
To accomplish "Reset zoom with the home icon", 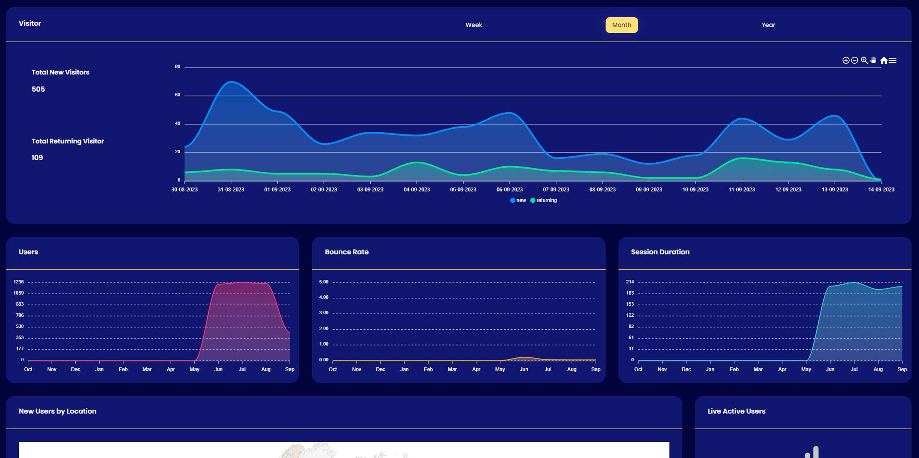I will point(884,60).
